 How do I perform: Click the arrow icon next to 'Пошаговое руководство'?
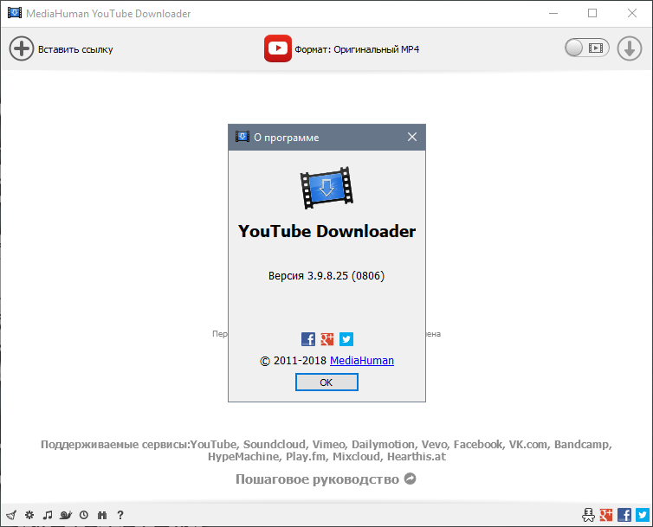(x=411, y=479)
